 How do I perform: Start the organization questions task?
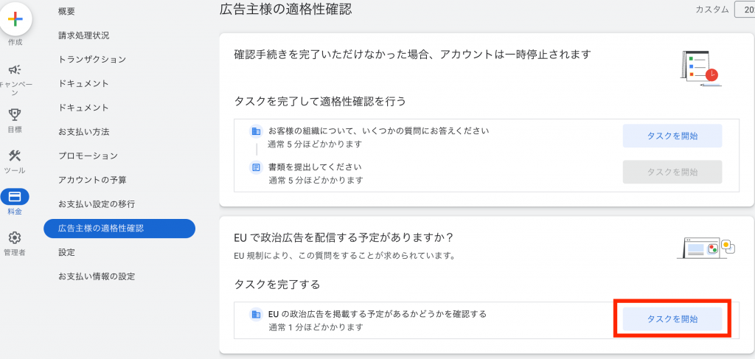tap(672, 136)
